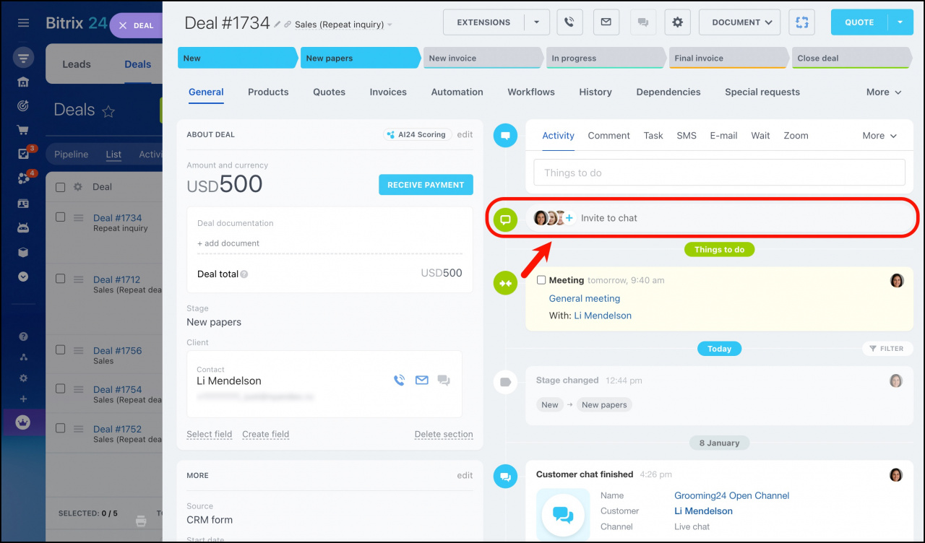This screenshot has height=543, width=925.
Task: Open the tasks sidebar icon with badge
Action: pyautogui.click(x=23, y=154)
